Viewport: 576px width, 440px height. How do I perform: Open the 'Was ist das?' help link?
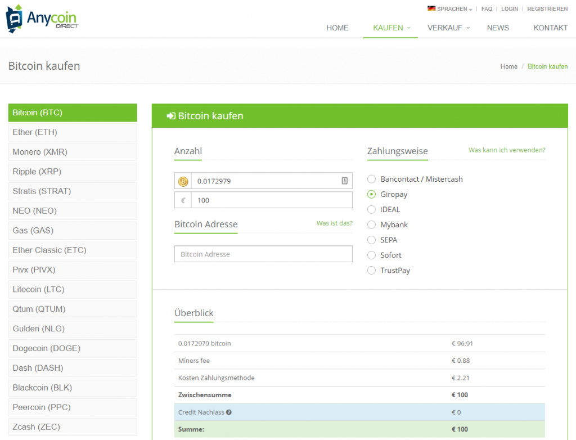(334, 223)
